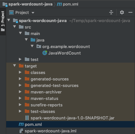The width and height of the screenshot is (135, 134).
Task: Select the 'main' tree label
Action: (x=35, y=34)
